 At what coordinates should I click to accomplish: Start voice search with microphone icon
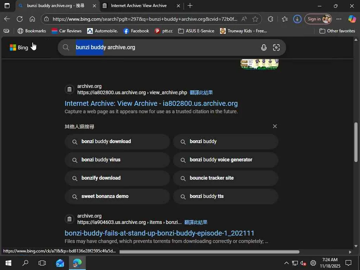[264, 47]
